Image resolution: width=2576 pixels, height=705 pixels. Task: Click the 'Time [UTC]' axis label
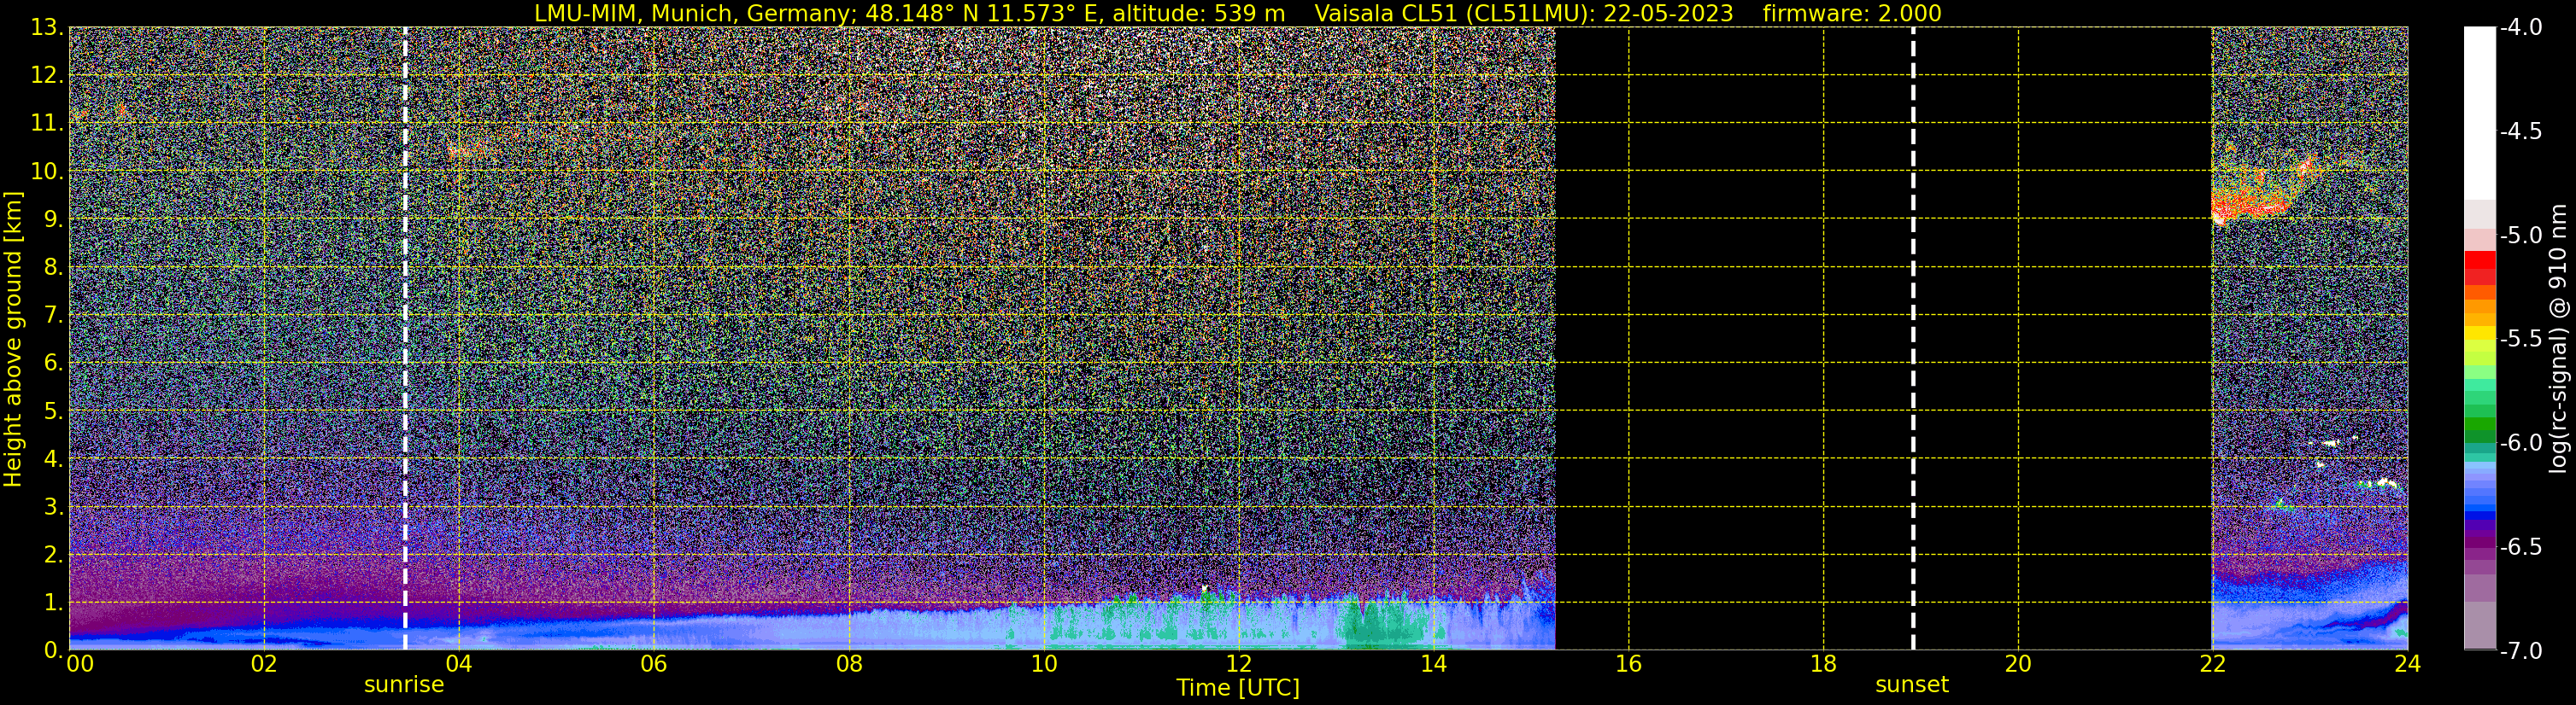(x=1238, y=688)
